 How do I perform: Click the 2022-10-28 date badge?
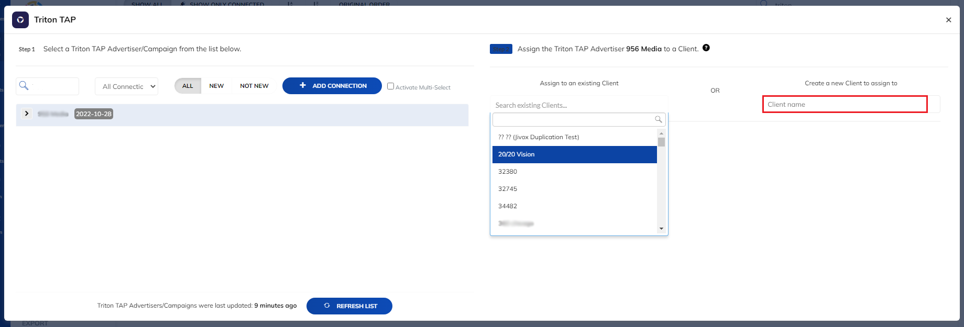click(x=94, y=114)
